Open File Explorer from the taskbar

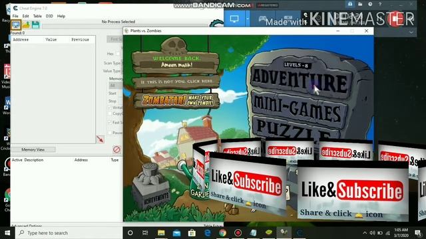click(x=161, y=233)
